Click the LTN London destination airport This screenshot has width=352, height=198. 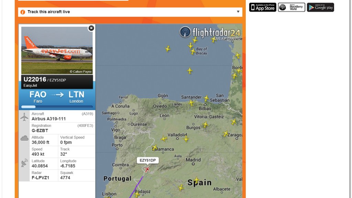pyautogui.click(x=76, y=97)
